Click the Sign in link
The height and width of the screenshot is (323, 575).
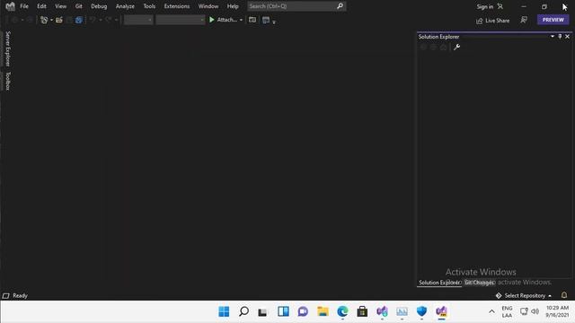point(485,6)
